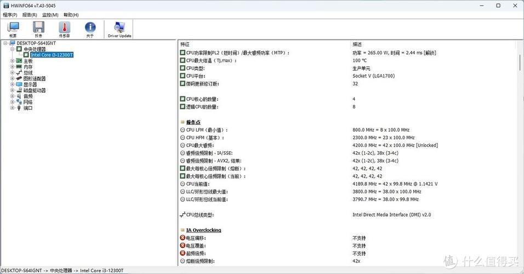The width and height of the screenshot is (524, 274).
Task: Click the 音频 speaker icon
Action: (19, 96)
